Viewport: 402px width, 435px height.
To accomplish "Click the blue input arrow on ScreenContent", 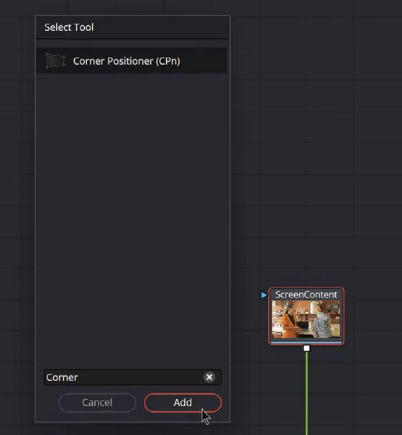I will click(263, 295).
